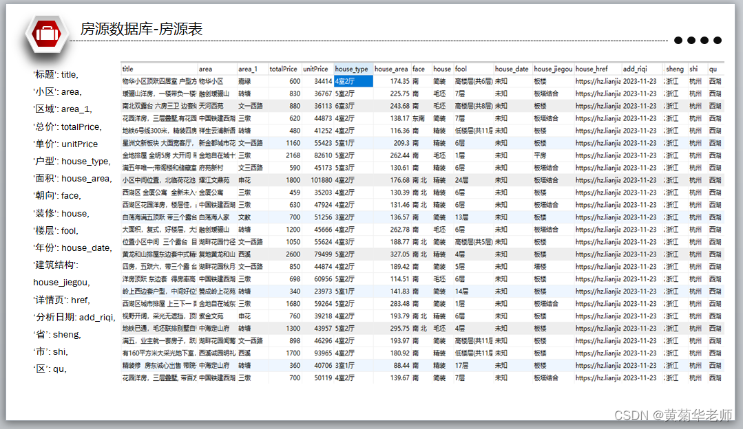The width and height of the screenshot is (743, 429).
Task: Select the area cell '白荡海人家'
Action: point(213,217)
